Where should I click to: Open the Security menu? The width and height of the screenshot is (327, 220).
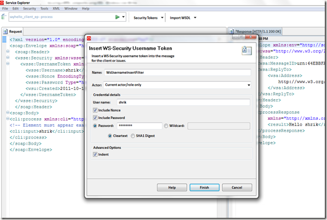pyautogui.click(x=29, y=9)
